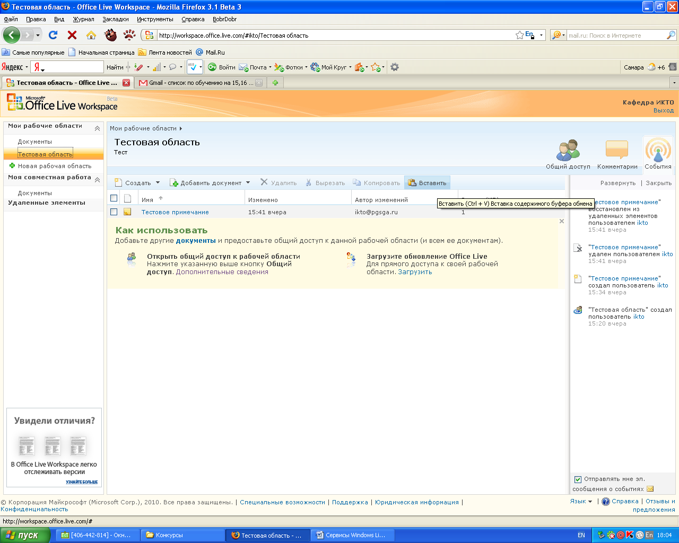Open address bar history dropdown
Image resolution: width=679 pixels, height=543 pixels.
(542, 36)
